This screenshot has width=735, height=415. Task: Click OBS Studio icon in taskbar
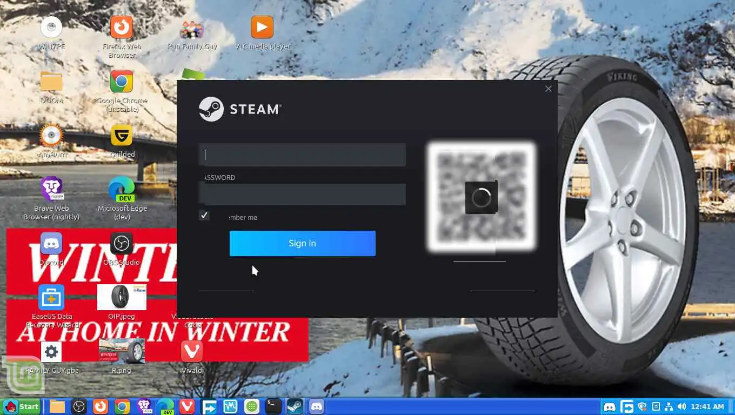[79, 406]
